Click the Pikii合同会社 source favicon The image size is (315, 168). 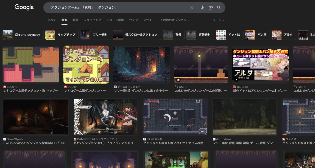144,139
